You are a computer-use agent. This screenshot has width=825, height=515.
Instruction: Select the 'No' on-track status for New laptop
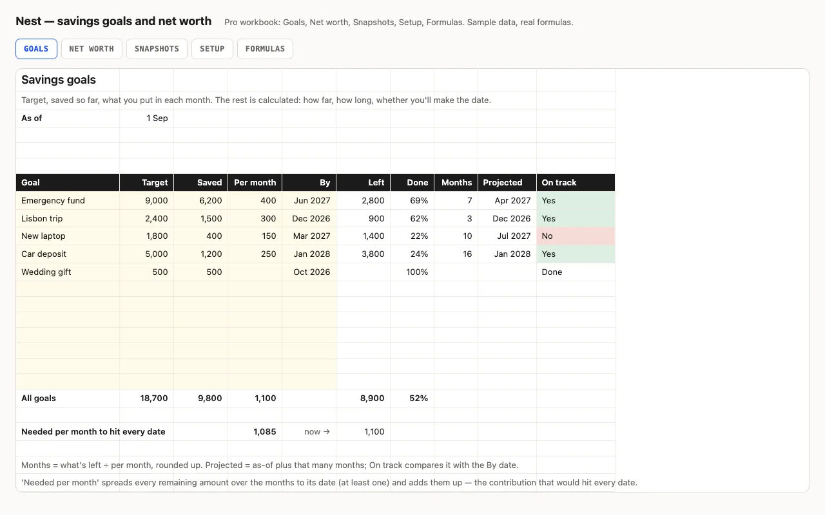[x=576, y=236]
